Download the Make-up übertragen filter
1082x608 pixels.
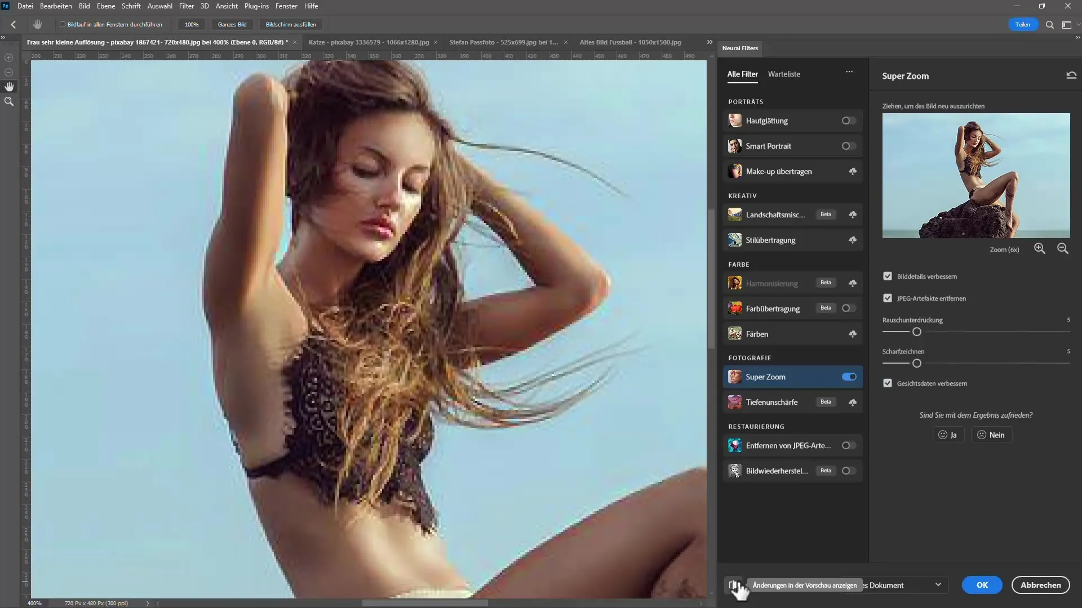click(x=853, y=171)
